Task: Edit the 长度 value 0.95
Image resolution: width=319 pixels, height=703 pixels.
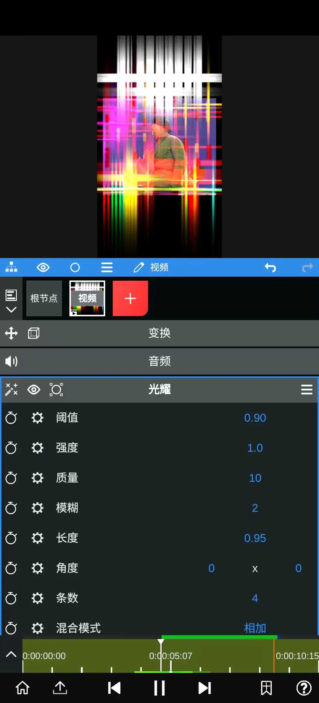Action: (x=255, y=538)
